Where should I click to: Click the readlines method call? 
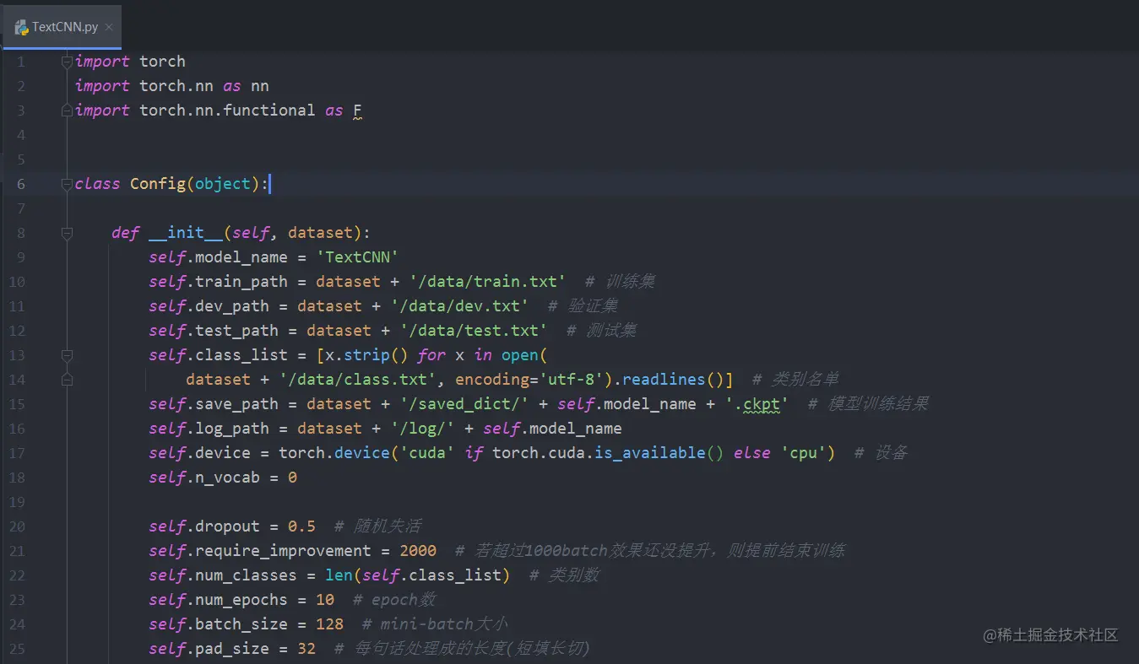point(664,380)
